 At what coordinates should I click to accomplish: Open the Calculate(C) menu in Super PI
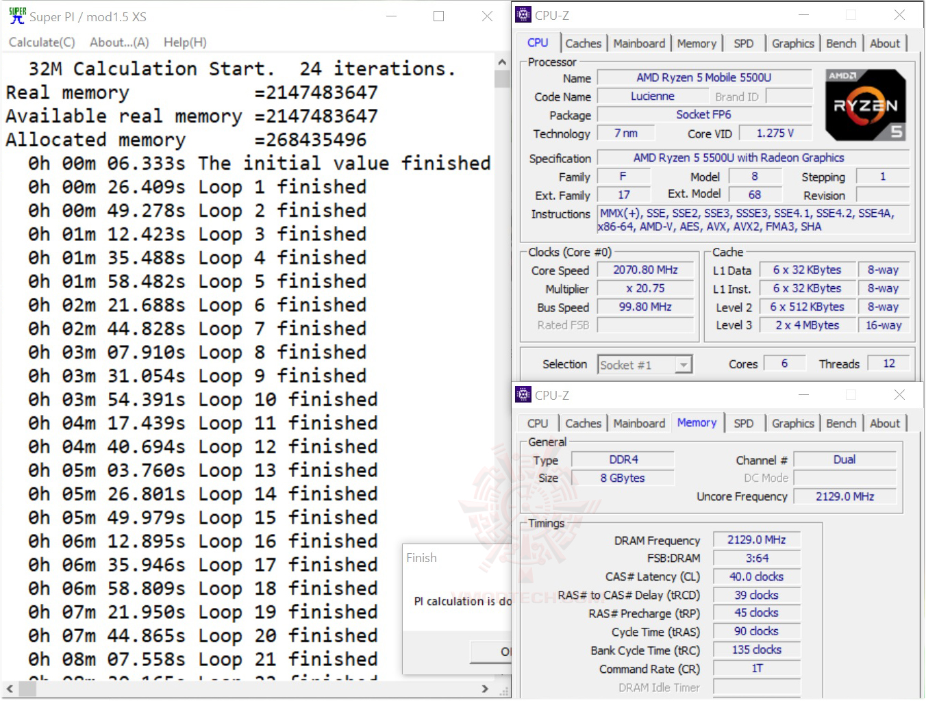(x=42, y=42)
